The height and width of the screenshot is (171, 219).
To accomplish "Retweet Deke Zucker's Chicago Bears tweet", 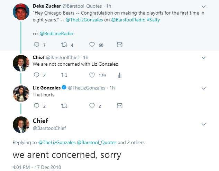I will [64, 45].
